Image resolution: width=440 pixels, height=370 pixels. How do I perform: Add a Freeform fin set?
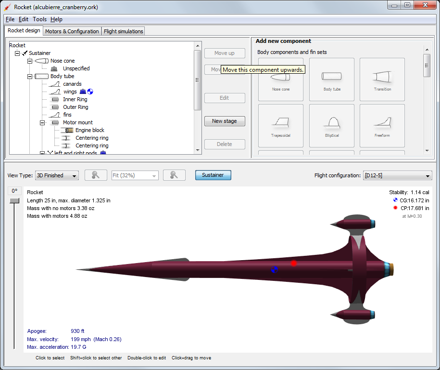(x=382, y=125)
